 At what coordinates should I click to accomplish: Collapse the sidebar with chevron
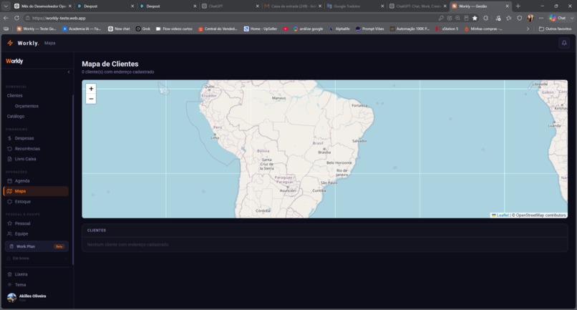pyautogui.click(x=69, y=72)
